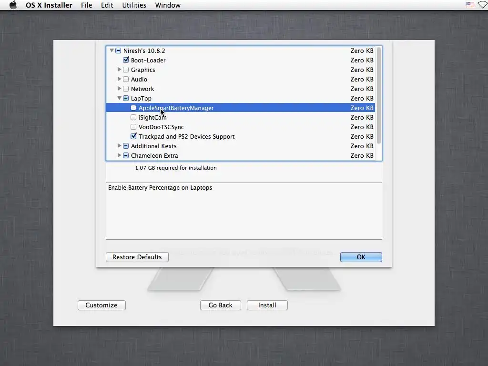The height and width of the screenshot is (366, 488).
Task: Toggle the Chameleon Extra checkbox
Action: [x=126, y=155]
